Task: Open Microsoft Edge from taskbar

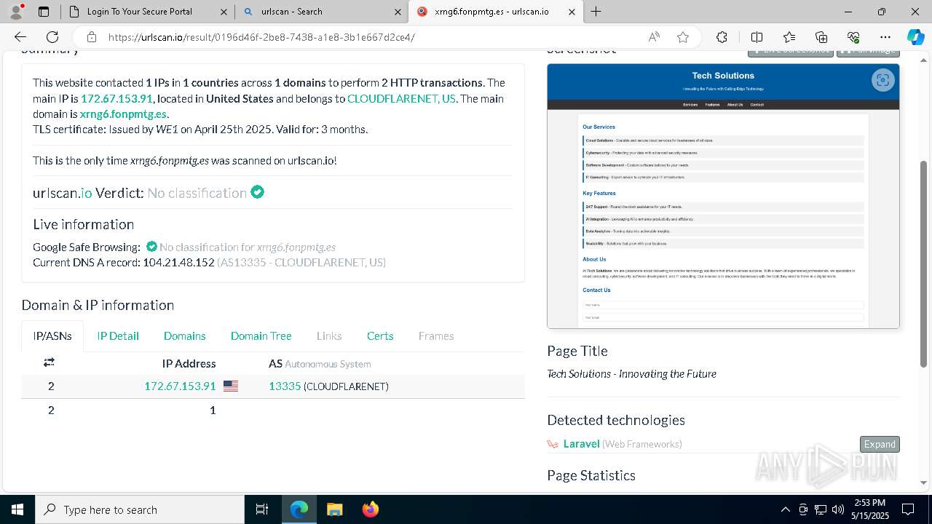Action: tap(299, 509)
